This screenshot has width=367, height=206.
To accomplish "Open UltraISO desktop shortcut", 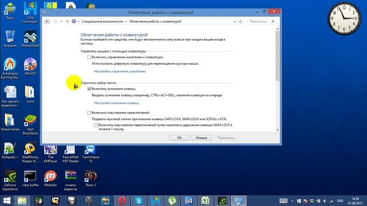I will pos(30,66).
